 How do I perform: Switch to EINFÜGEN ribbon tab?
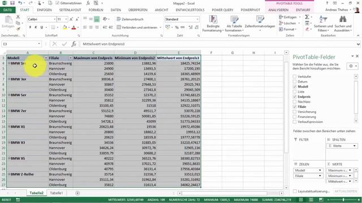(44, 10)
